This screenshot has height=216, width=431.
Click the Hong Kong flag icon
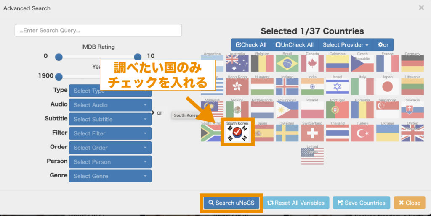pos(237,86)
